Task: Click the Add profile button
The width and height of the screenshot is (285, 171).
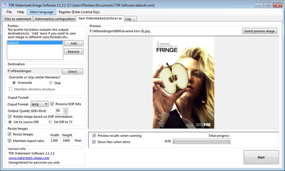Action: (73, 43)
